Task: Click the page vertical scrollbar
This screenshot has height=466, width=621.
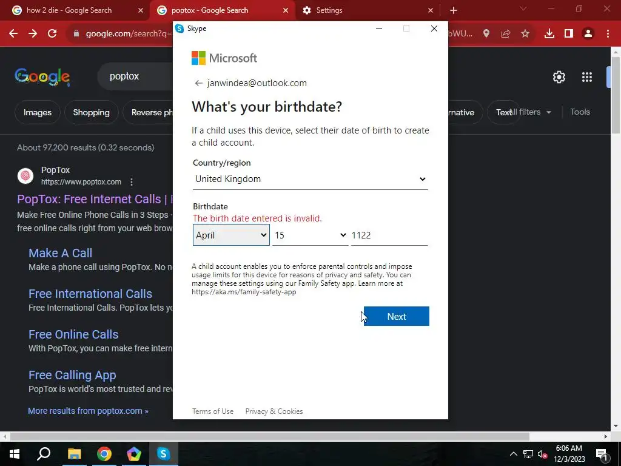Action: click(616, 95)
